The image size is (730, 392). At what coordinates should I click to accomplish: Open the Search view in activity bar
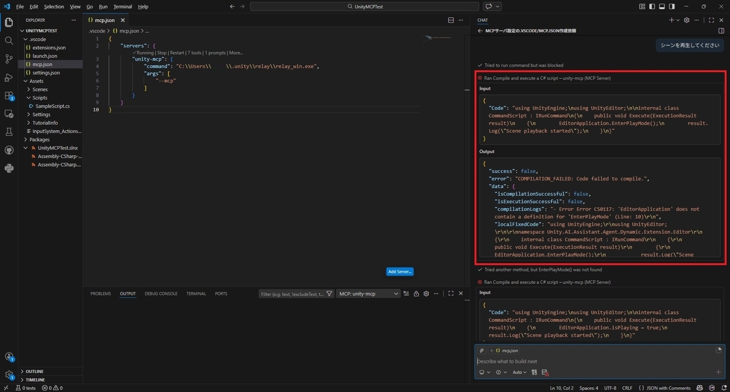pos(9,41)
